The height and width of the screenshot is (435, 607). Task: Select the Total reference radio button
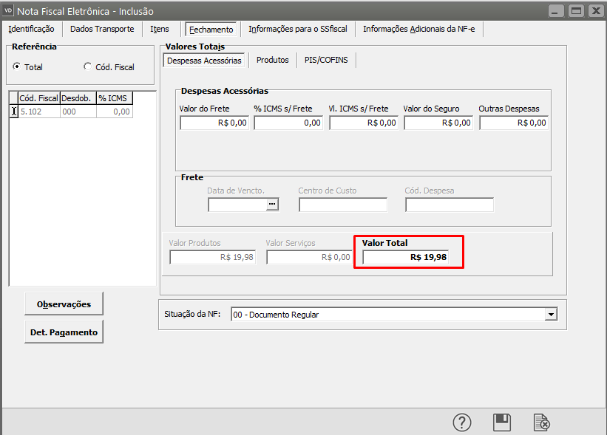pyautogui.click(x=17, y=66)
